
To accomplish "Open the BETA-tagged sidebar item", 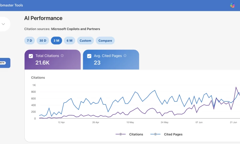I will pos(5,63).
